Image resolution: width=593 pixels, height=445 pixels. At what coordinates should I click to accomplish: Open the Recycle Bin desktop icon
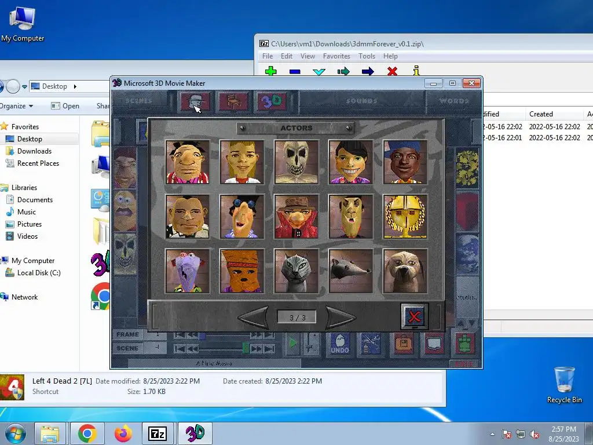tap(564, 385)
